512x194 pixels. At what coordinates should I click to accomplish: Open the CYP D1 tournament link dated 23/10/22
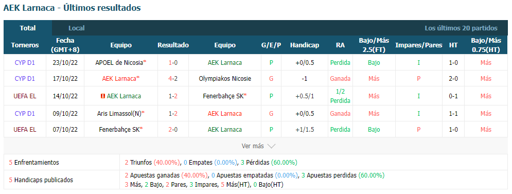[25, 62]
